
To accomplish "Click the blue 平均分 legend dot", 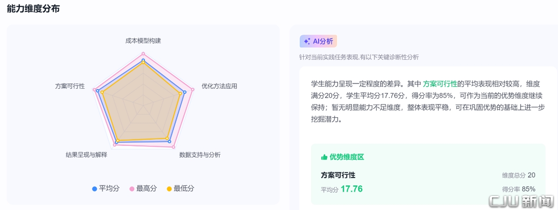I will coord(95,189).
